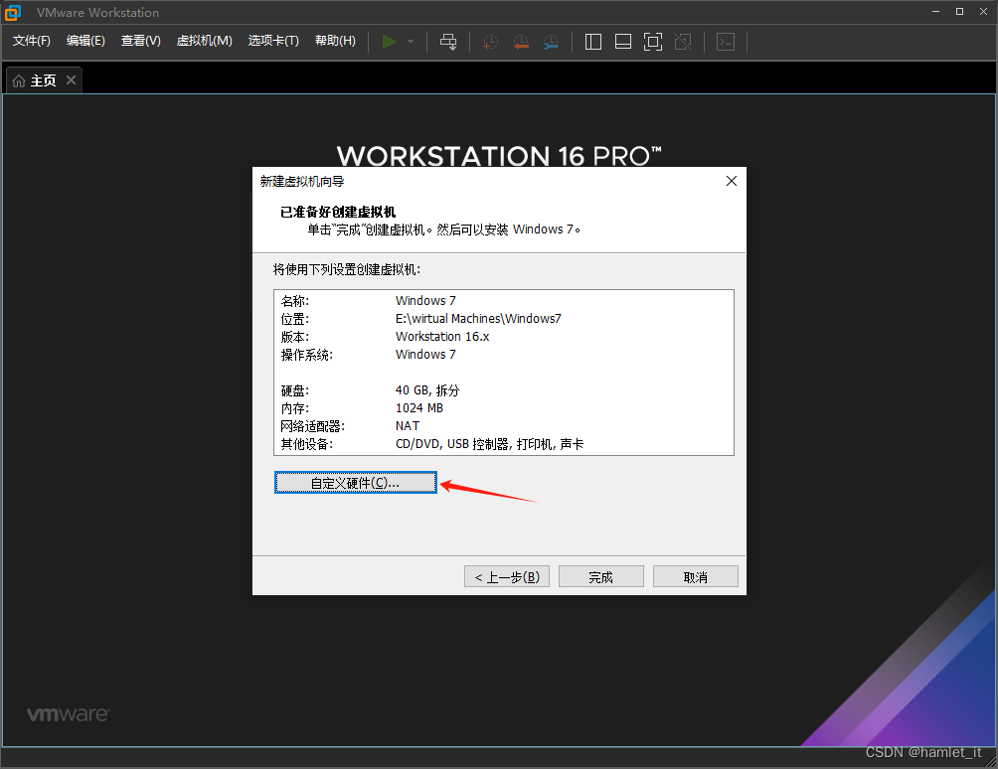This screenshot has height=769, width=998.
Task: Click the location value E:\wirtual Machines\Windows7
Action: [478, 319]
